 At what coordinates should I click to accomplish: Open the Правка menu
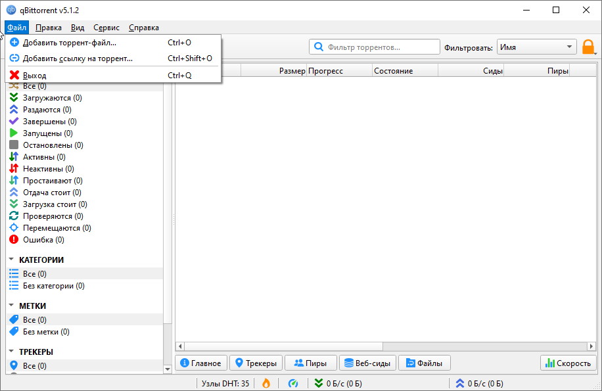point(49,28)
